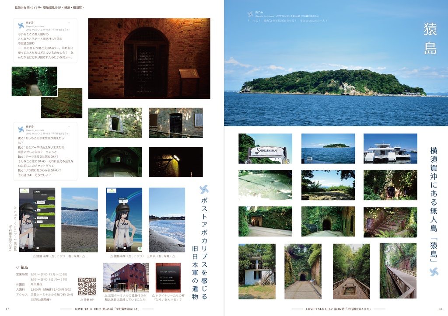
Task: Click the vertical 横須賀沖にある無人島「猿島」 heading
Action: click(x=434, y=205)
